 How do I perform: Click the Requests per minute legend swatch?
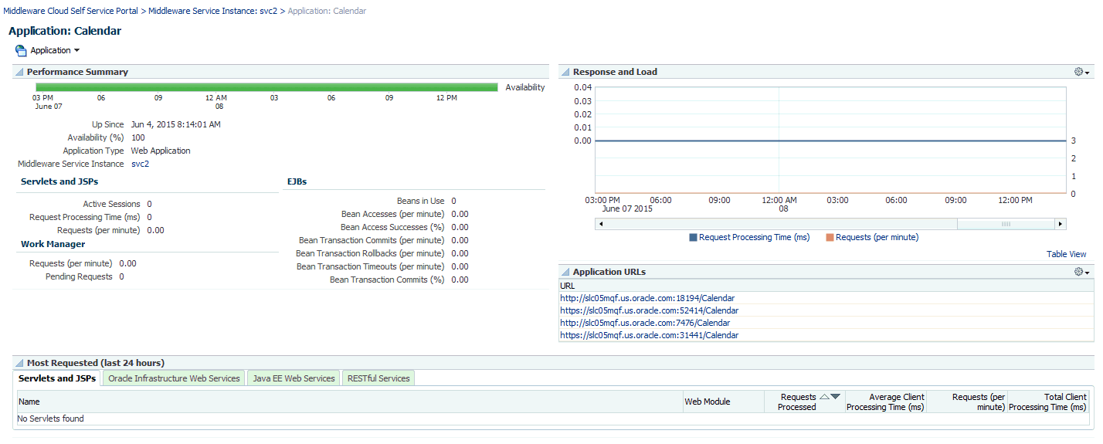[830, 238]
